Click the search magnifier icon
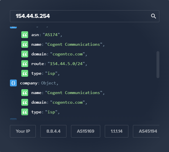This screenshot has width=169, height=152. pos(153,16)
